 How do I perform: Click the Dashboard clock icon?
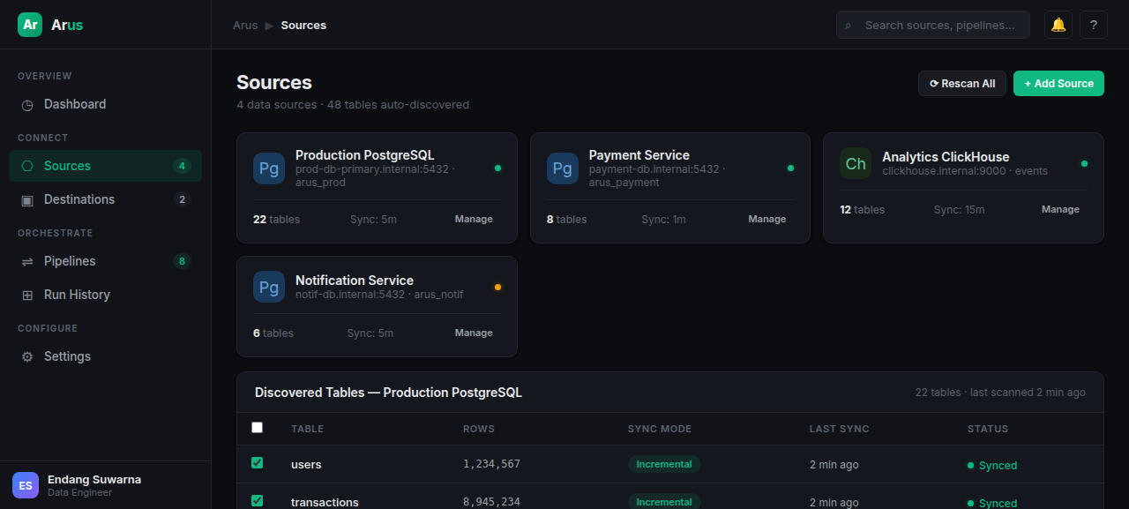click(x=27, y=105)
